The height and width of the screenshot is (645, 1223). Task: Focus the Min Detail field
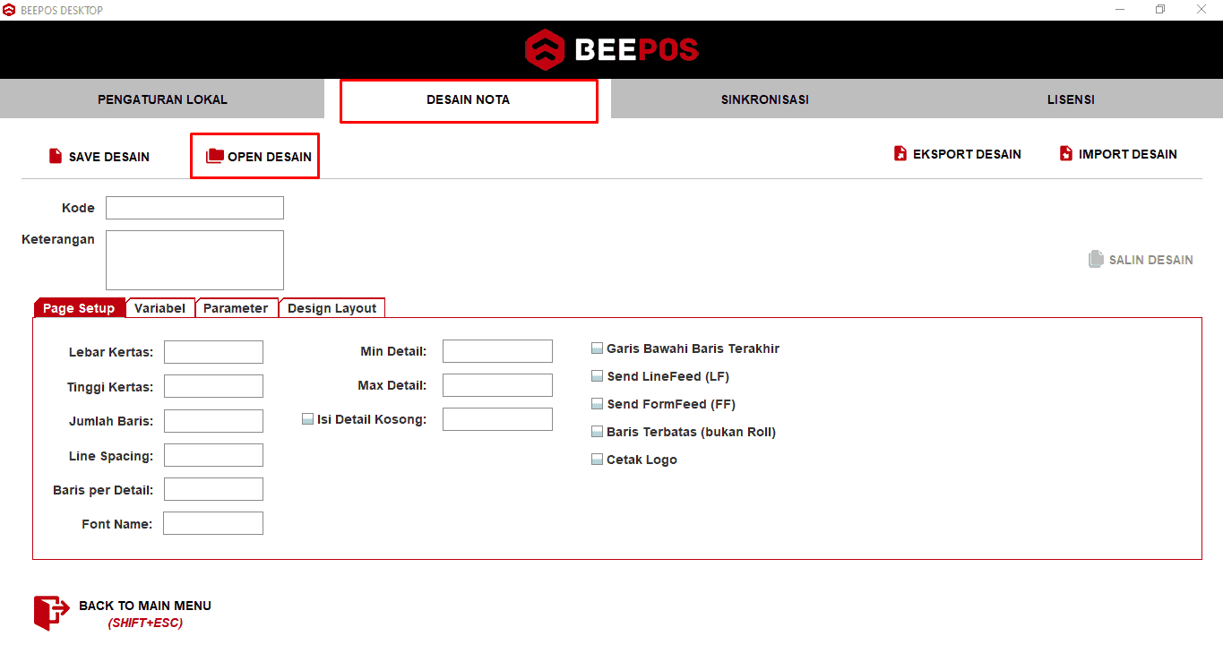point(497,351)
